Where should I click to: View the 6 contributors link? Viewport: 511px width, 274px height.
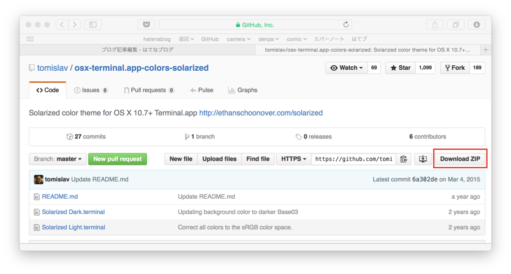click(x=428, y=137)
